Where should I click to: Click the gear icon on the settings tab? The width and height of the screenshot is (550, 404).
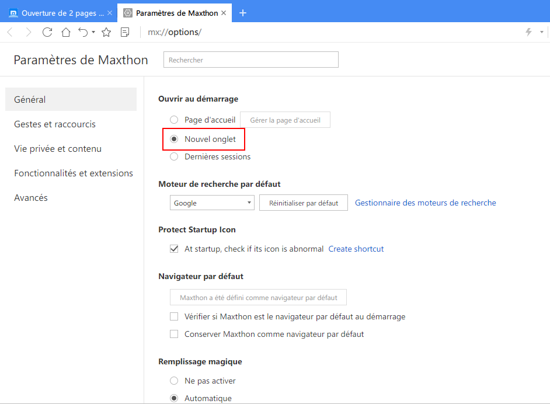pyautogui.click(x=128, y=13)
